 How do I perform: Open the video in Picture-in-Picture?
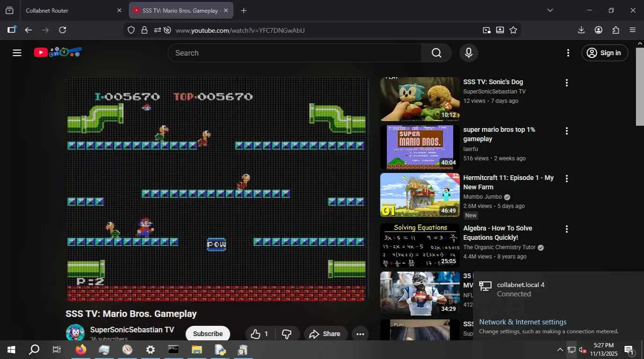[x=487, y=30]
